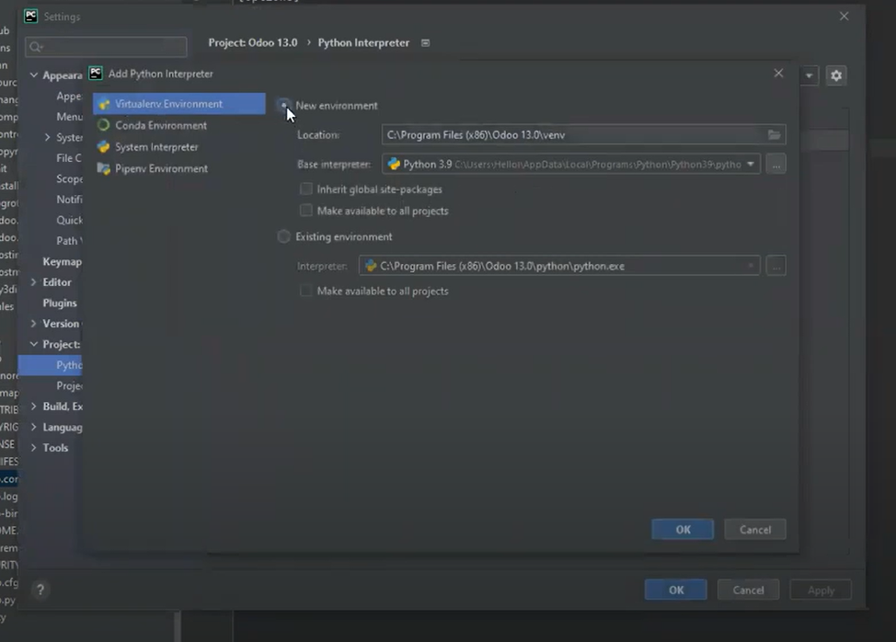Select the Python Interpreter settings tree item

click(51, 365)
